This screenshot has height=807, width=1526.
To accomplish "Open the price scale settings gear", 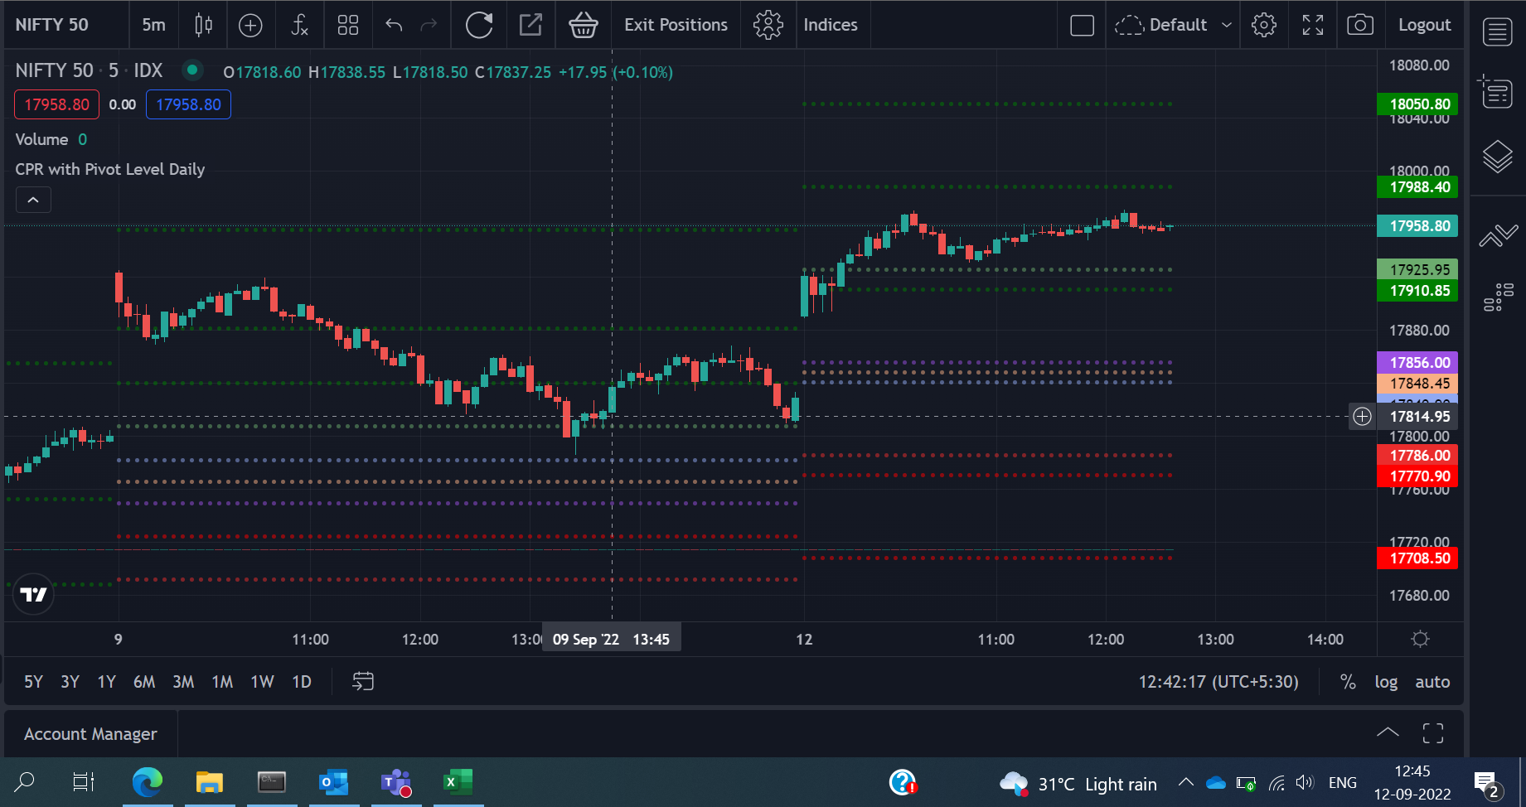I will 1420,639.
